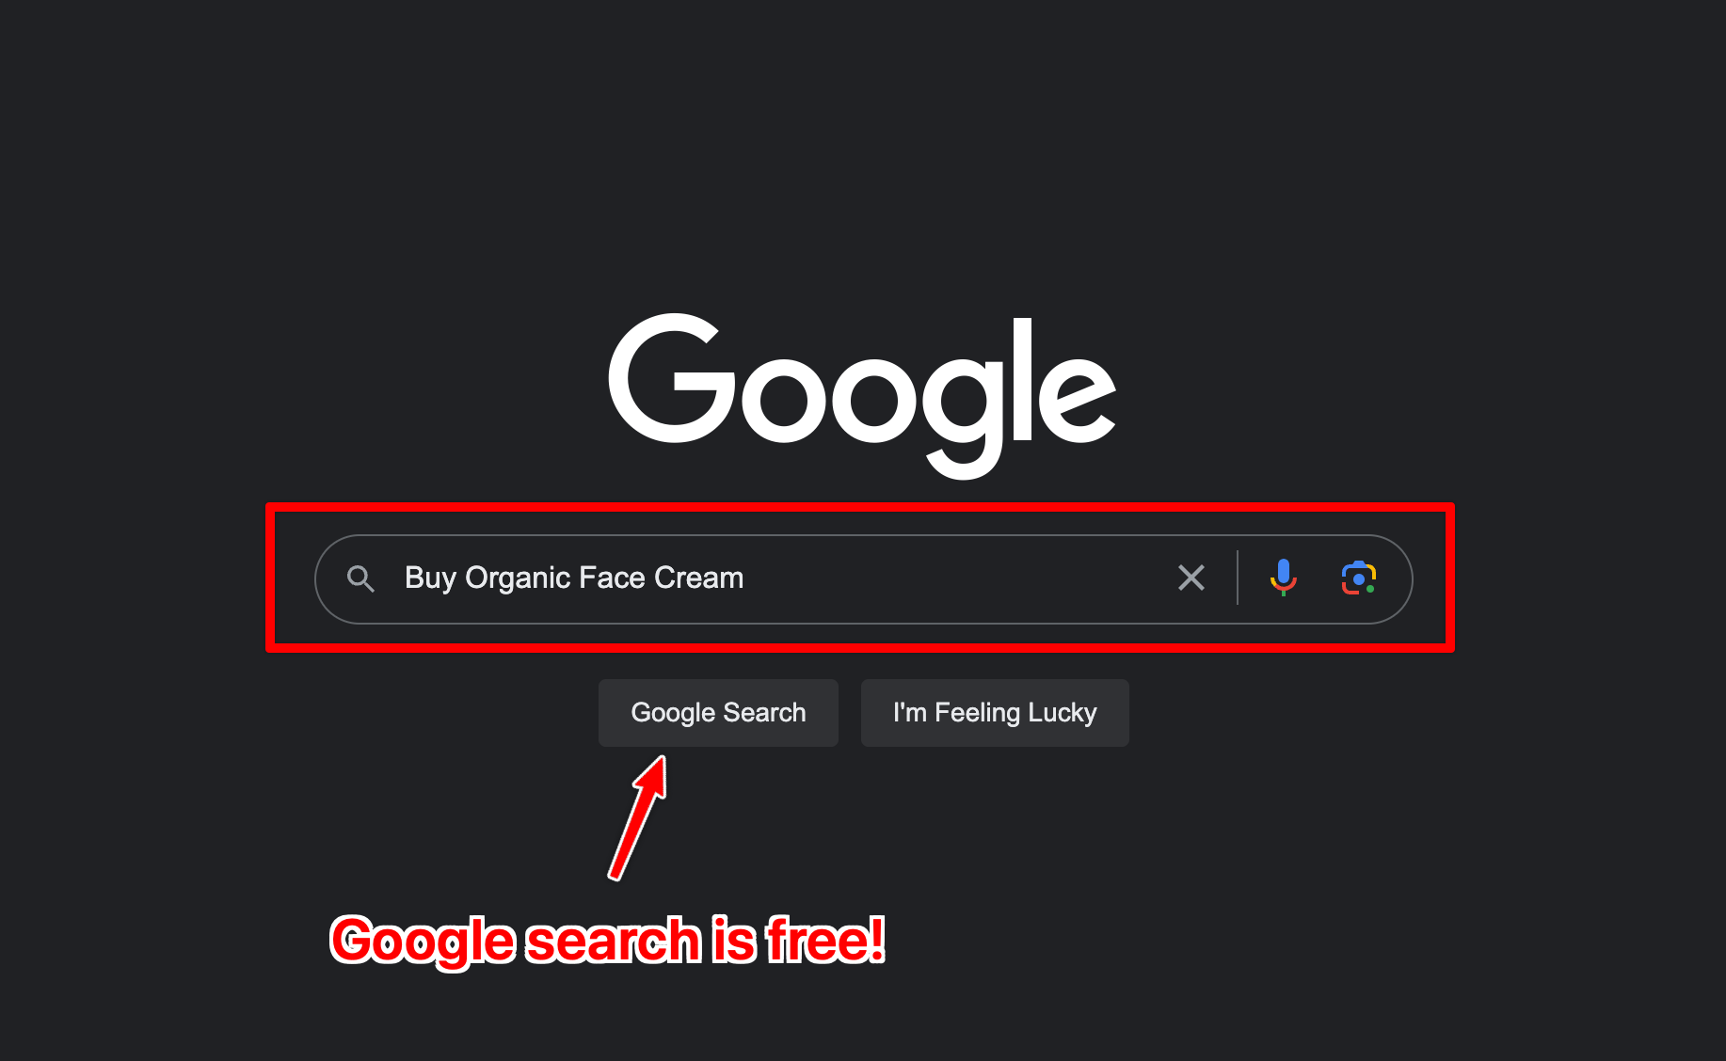Screen dimensions: 1726x1061
Task: Click the Google Search button
Action: point(718,713)
